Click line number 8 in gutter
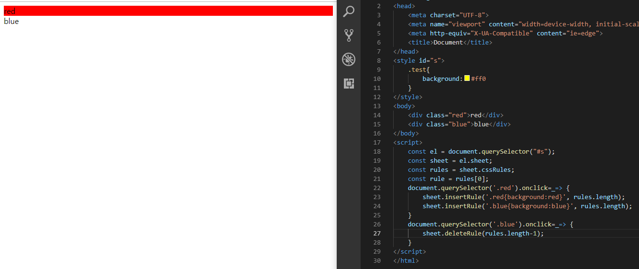639x269 pixels. click(379, 61)
